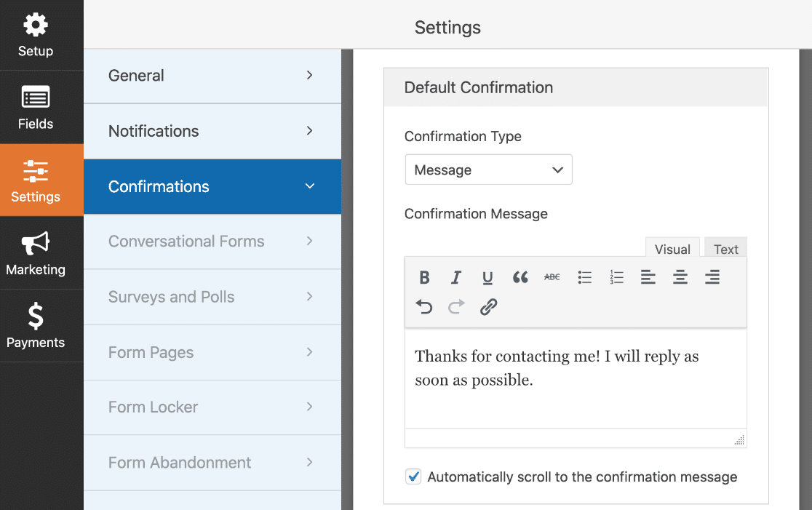812x510 pixels.
Task: Expand the Form Locker chevron
Action: (x=309, y=407)
